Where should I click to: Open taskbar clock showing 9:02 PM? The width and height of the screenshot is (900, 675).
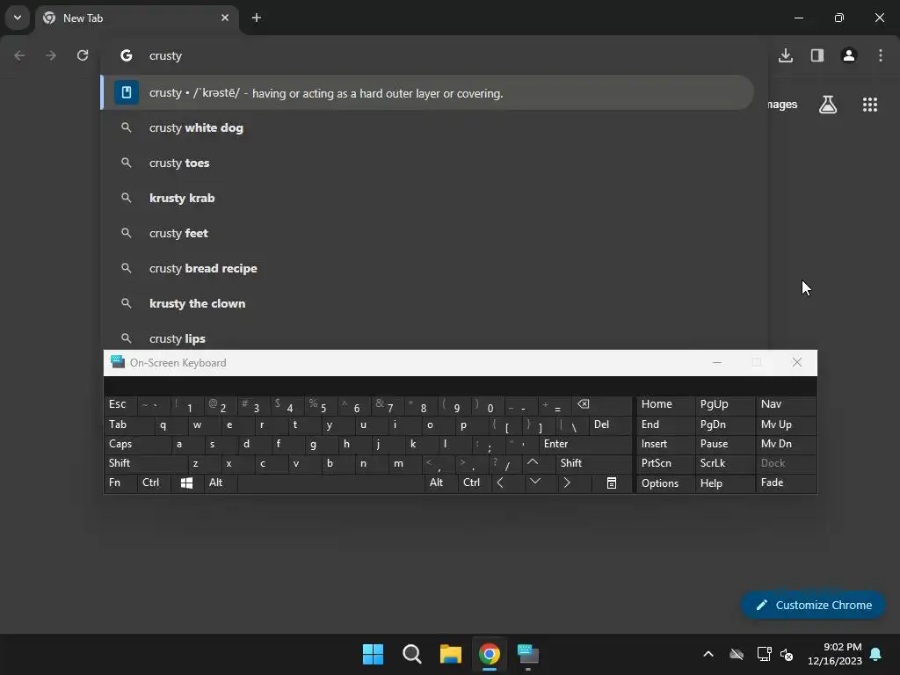tap(835, 654)
